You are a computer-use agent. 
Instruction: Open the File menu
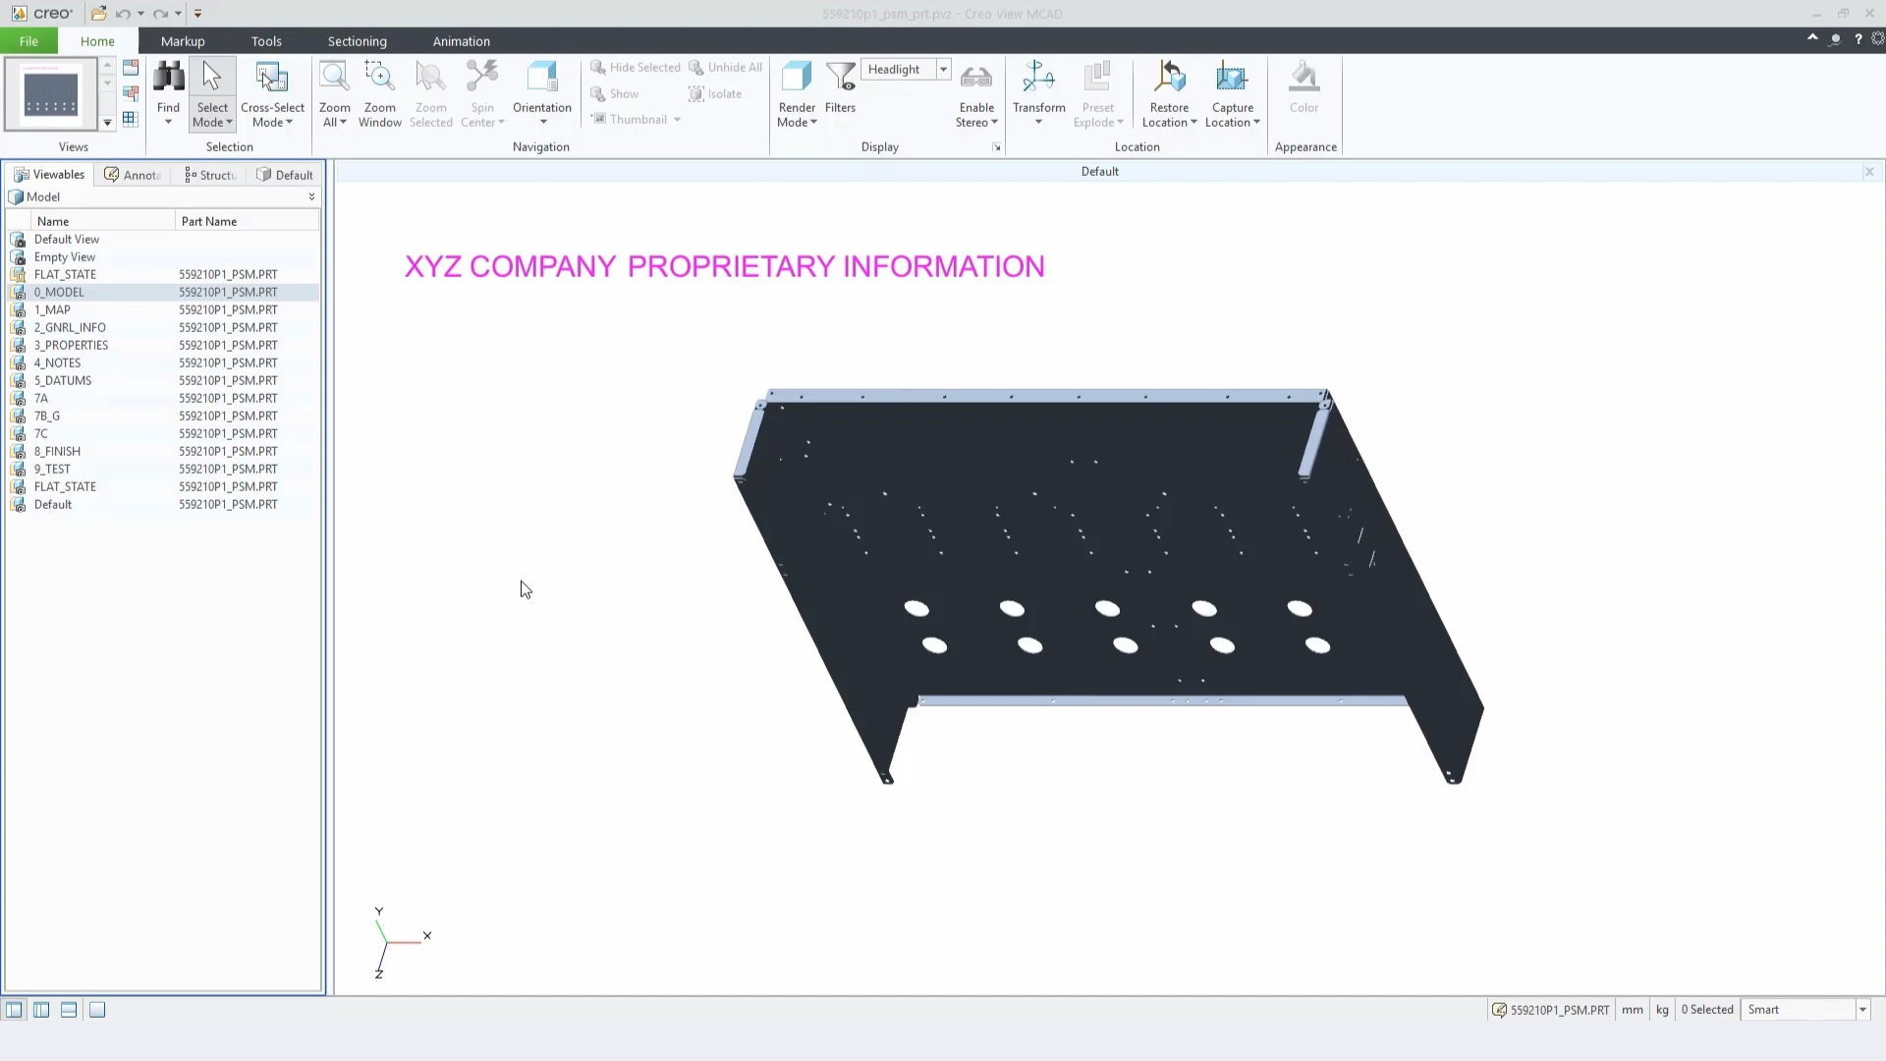tap(28, 41)
